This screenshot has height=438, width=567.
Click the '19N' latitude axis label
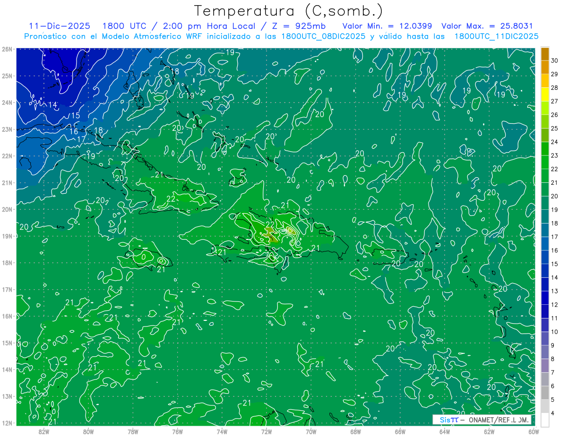(x=7, y=236)
